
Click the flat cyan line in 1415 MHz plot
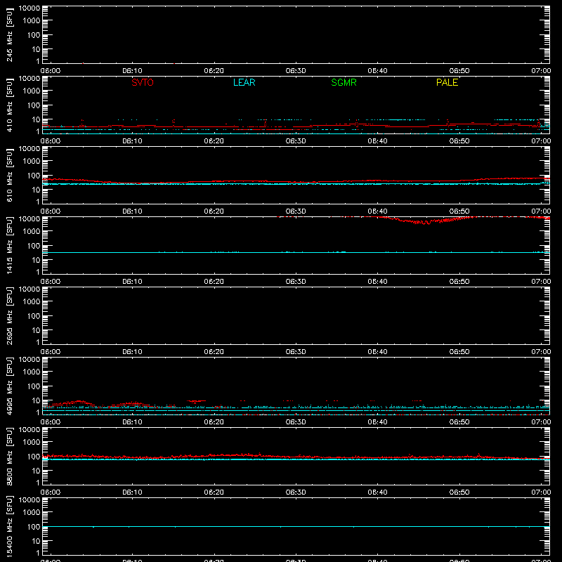click(296, 252)
